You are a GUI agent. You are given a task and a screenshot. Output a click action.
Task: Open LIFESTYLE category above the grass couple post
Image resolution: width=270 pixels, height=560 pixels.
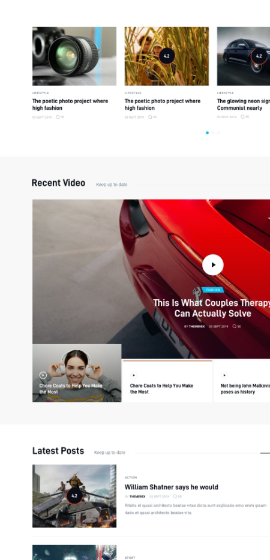coord(133,93)
